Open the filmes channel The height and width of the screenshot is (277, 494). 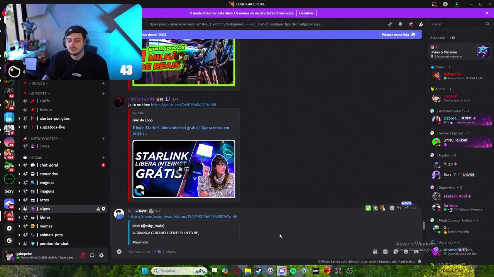[64, 217]
